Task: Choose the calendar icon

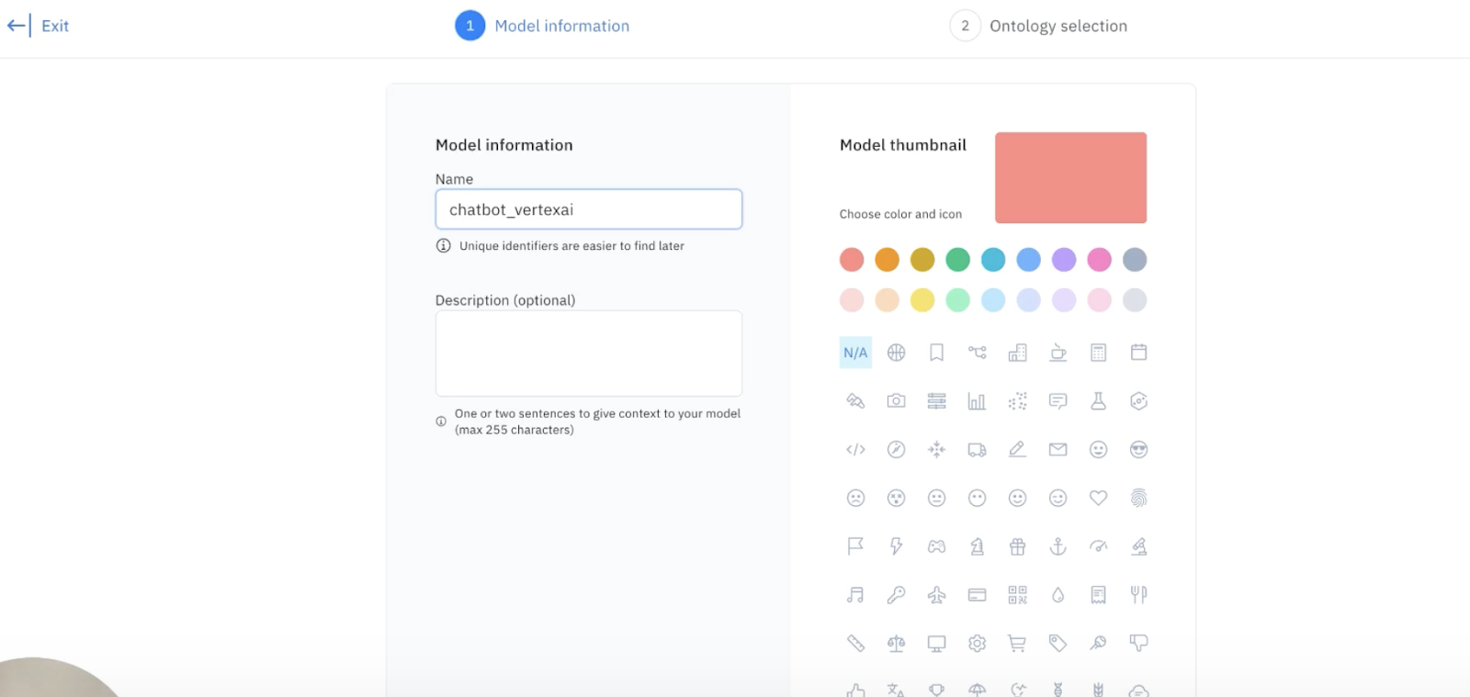Action: pyautogui.click(x=1139, y=353)
